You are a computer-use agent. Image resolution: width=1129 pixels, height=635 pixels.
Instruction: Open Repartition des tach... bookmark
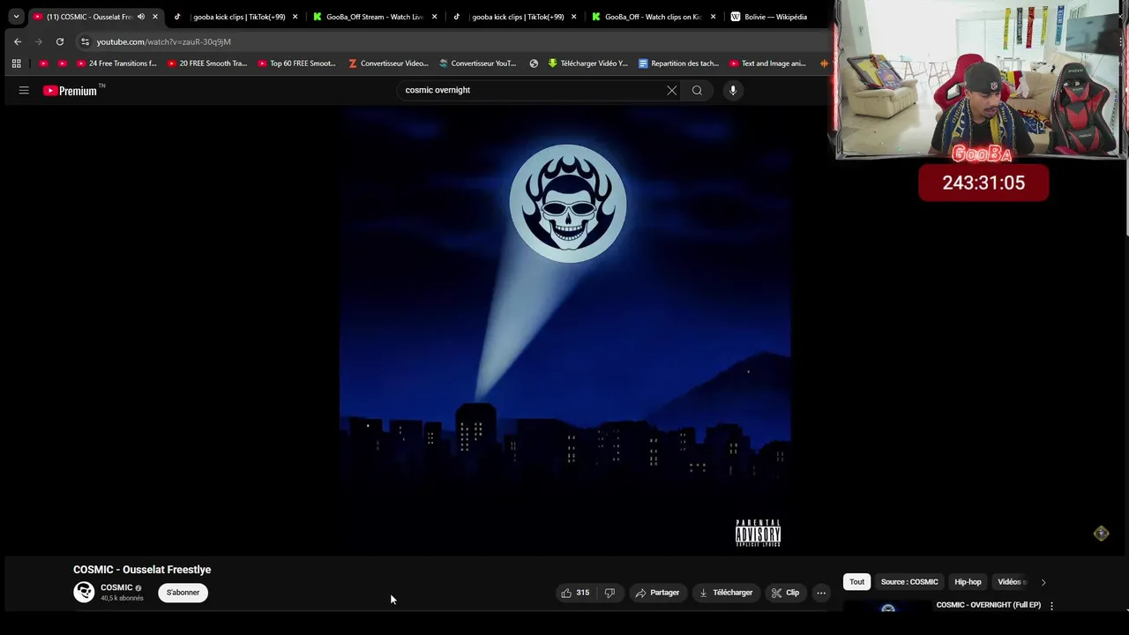pyautogui.click(x=678, y=63)
